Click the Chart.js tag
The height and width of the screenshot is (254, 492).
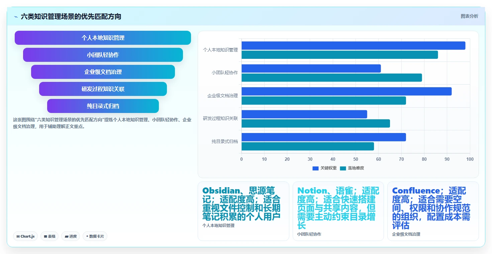coord(26,236)
